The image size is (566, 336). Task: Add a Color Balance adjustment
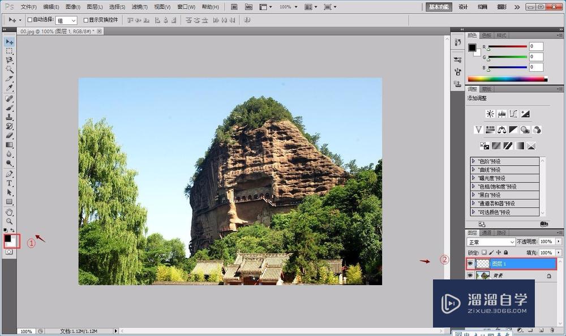[501, 130]
